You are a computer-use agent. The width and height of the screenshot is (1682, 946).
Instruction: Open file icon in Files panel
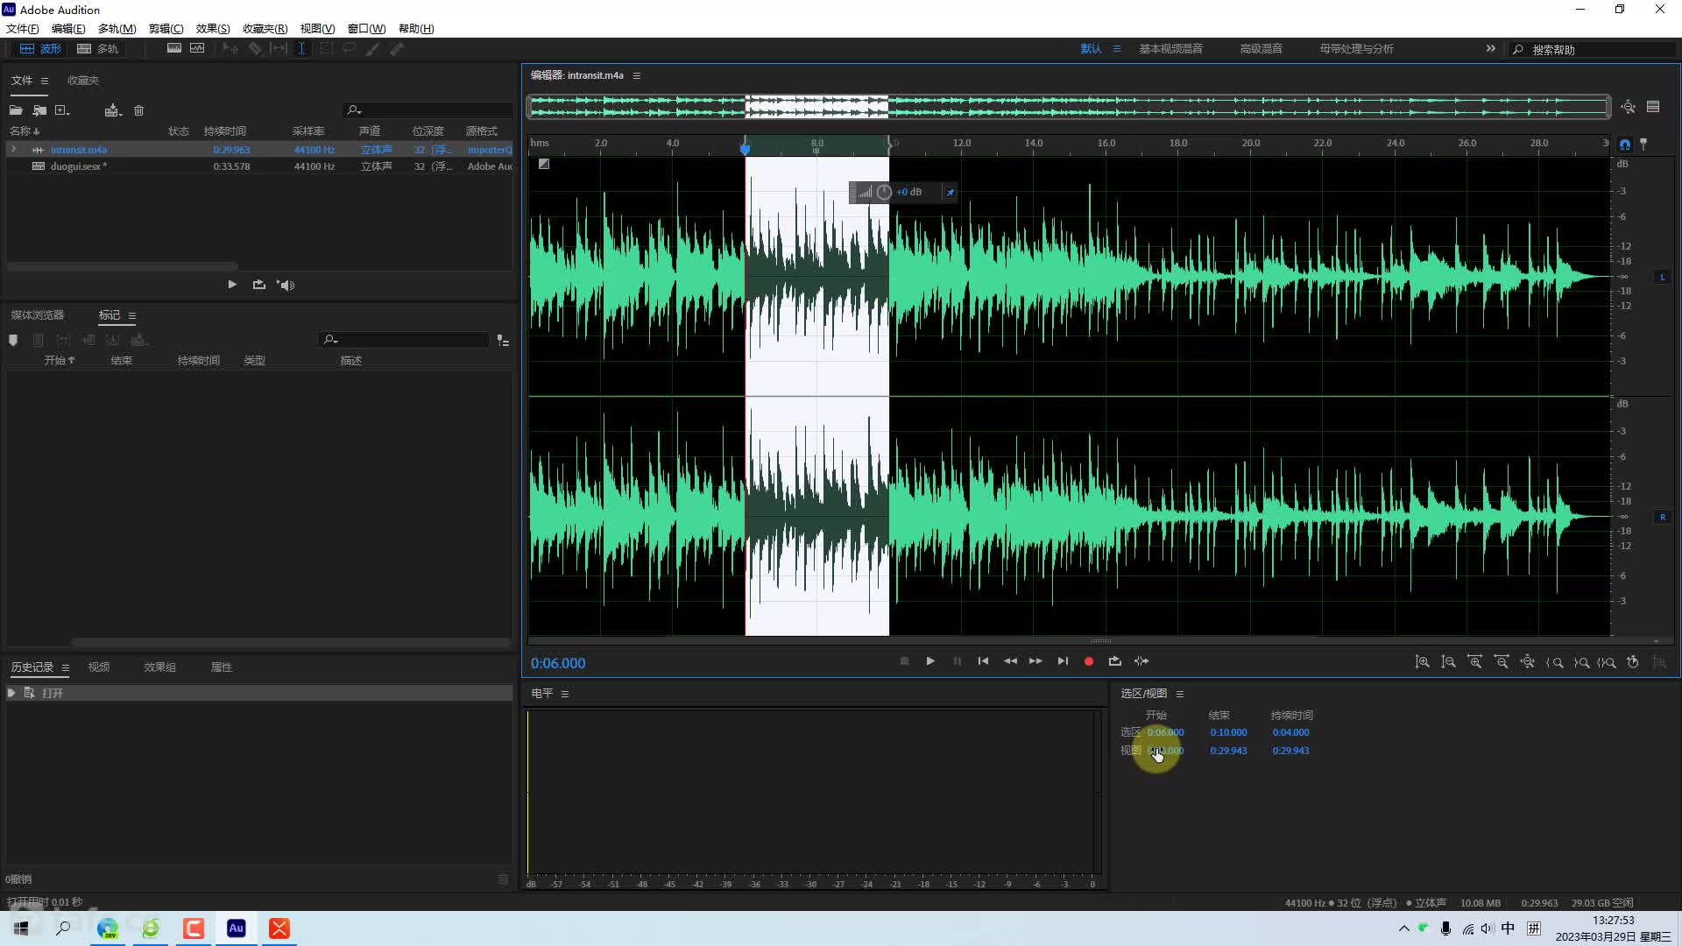(16, 110)
